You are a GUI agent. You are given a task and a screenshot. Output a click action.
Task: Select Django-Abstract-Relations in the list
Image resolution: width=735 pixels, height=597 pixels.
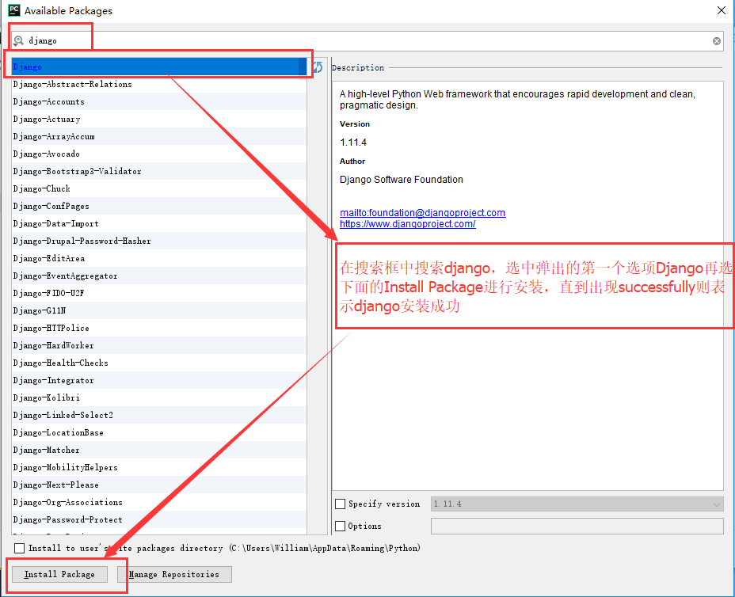tap(159, 85)
